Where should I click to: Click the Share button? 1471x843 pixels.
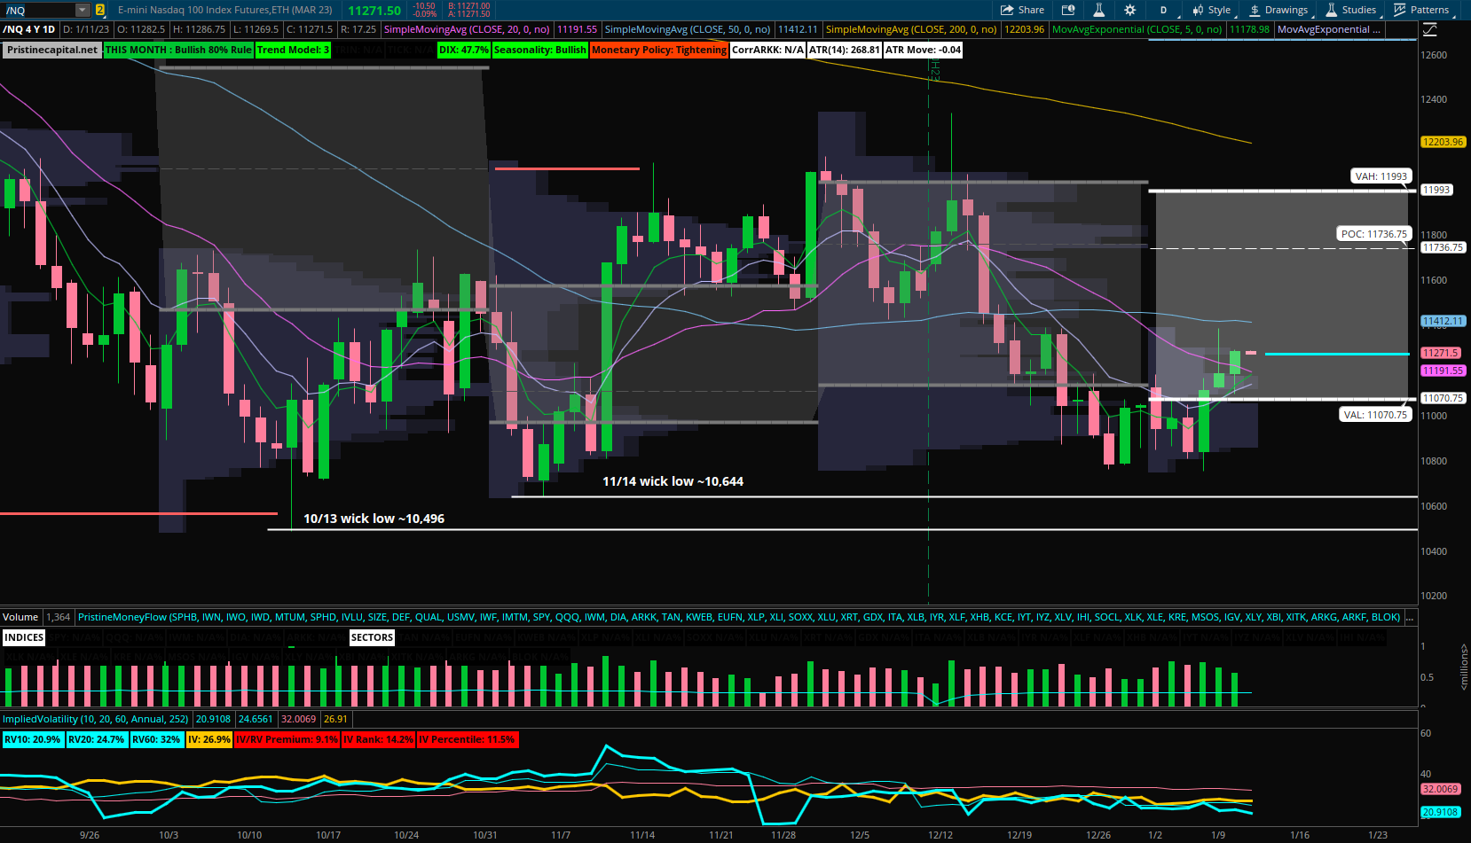point(1023,10)
